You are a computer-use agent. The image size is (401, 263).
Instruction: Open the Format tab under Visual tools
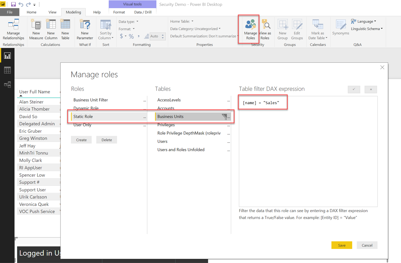coord(119,12)
